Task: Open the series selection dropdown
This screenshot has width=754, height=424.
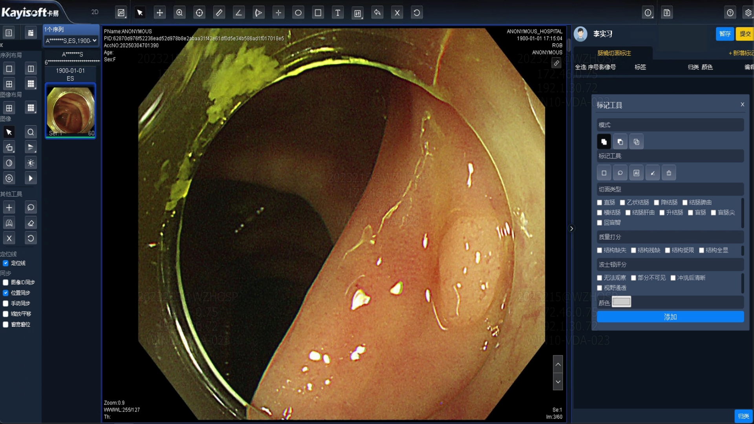Action: click(x=71, y=40)
